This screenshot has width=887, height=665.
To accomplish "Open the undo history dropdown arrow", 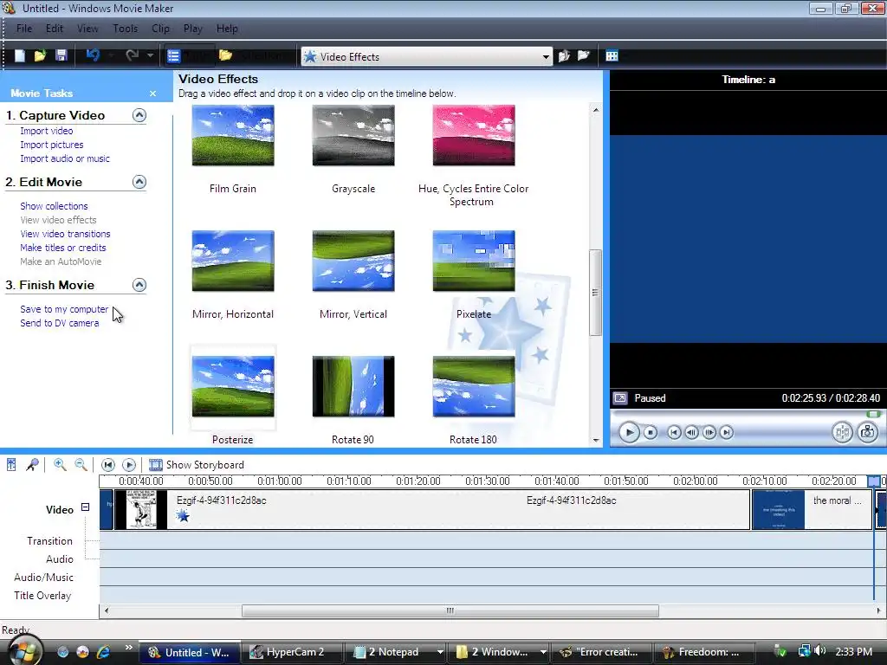I will click(112, 55).
